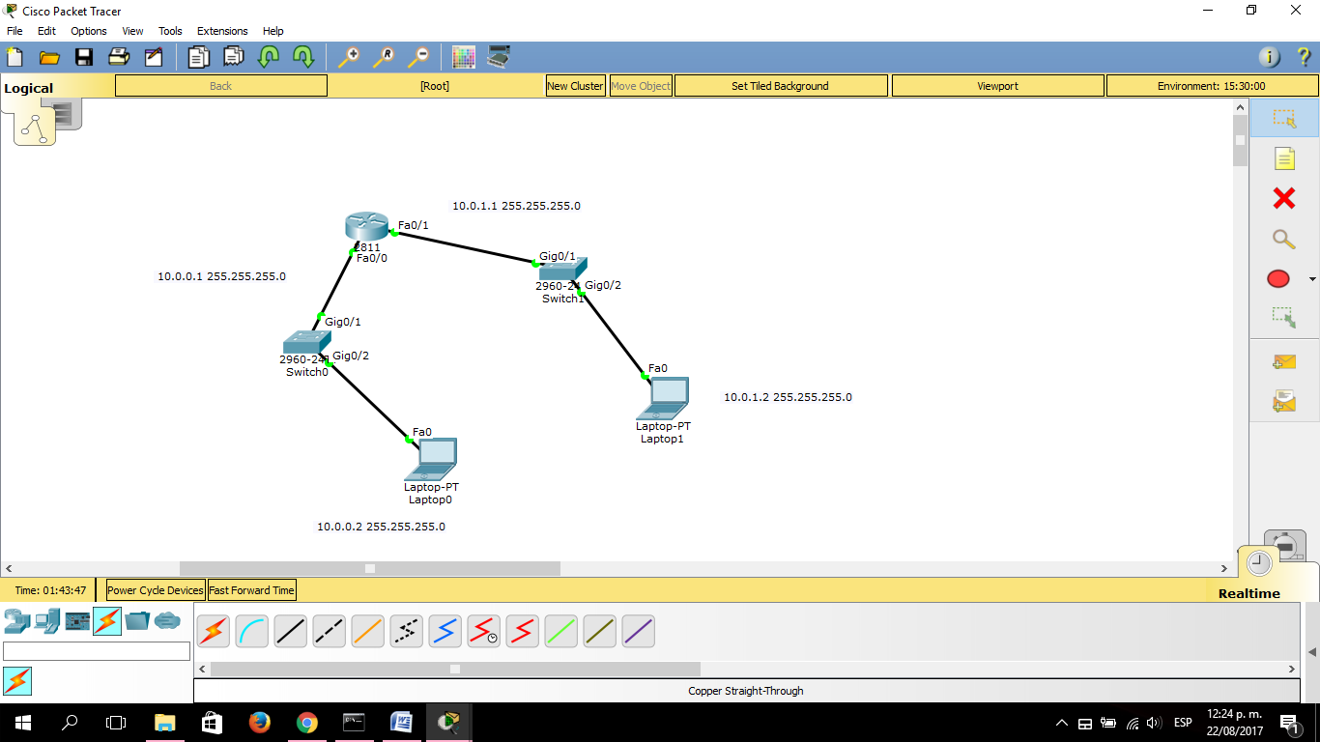
Task: Click Fast Forward Time
Action: tap(252, 589)
